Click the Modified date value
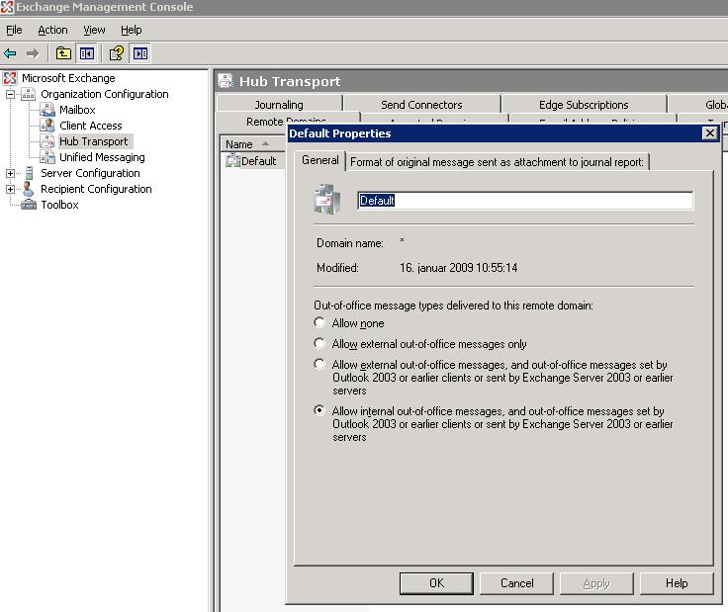This screenshot has width=728, height=612. click(458, 268)
